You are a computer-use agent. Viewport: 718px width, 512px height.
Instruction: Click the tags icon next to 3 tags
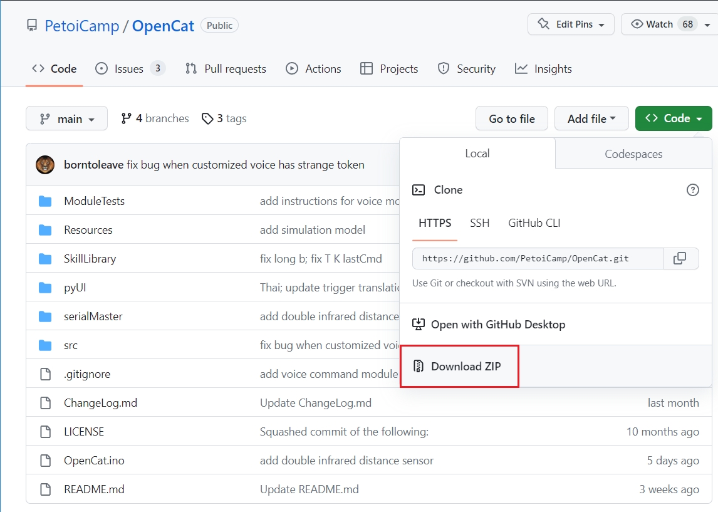(207, 118)
